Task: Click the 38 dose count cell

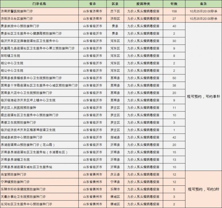Action: 174,85
